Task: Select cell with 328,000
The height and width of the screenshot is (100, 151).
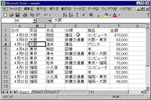Action: click(x=119, y=68)
